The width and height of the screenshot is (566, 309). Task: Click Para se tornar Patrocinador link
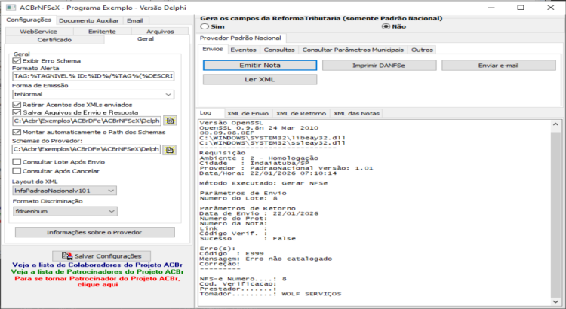[x=97, y=282]
